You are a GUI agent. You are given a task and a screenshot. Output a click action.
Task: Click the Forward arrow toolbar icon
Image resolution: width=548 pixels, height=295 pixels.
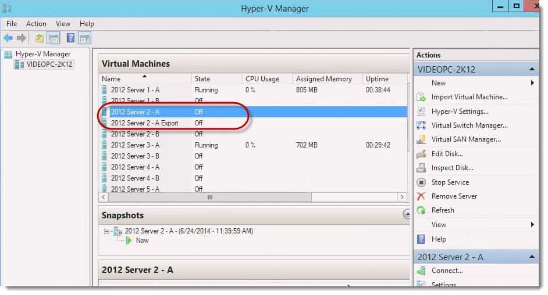pos(22,38)
